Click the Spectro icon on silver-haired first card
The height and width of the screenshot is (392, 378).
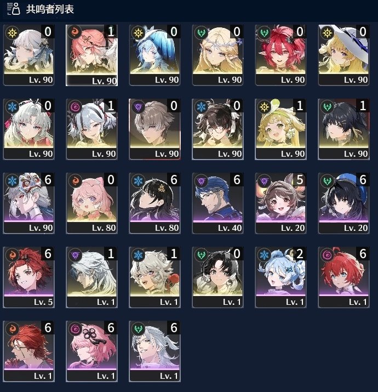coord(12,33)
